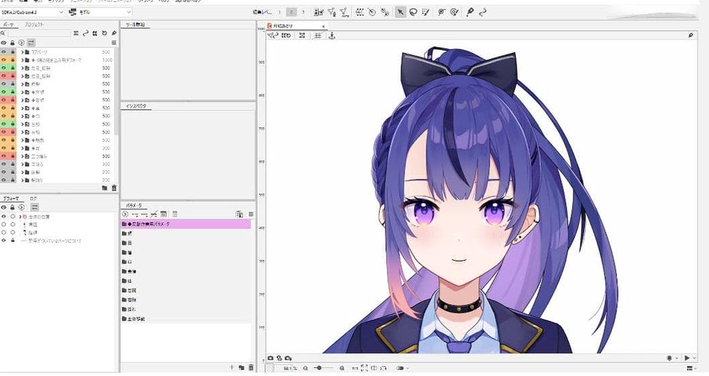The height and width of the screenshot is (376, 709).
Task: Select the デフォーマ tab
Action: tap(11, 198)
